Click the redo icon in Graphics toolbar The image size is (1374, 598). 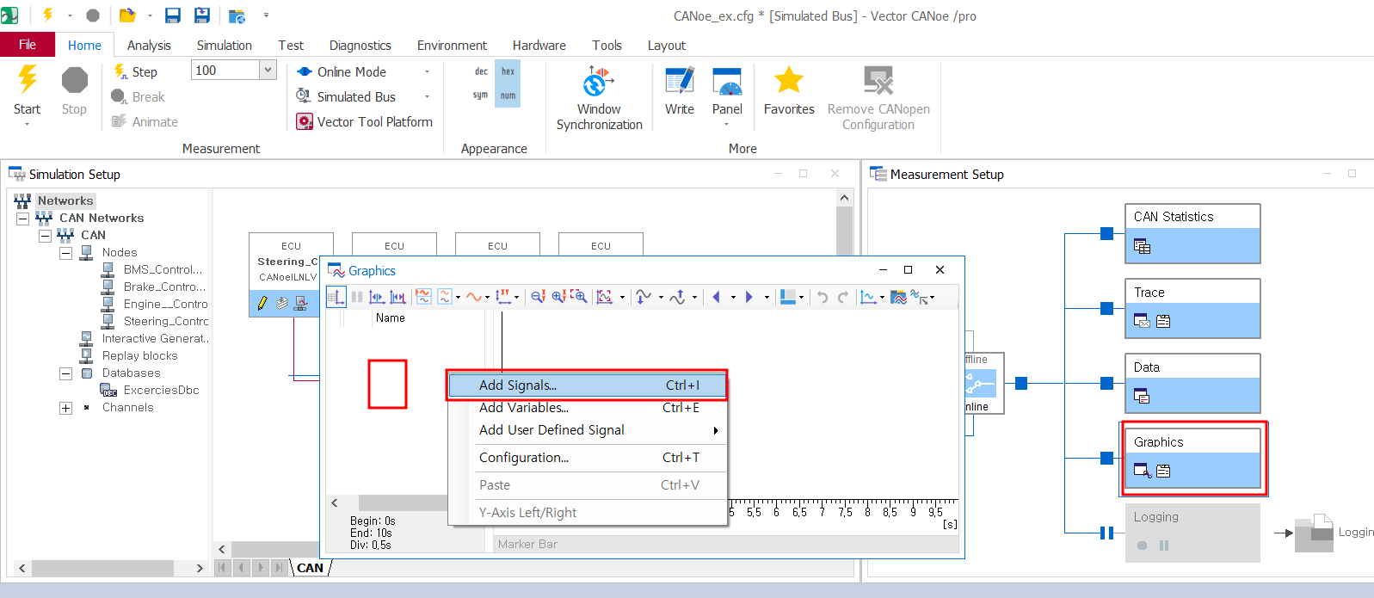pos(843,297)
